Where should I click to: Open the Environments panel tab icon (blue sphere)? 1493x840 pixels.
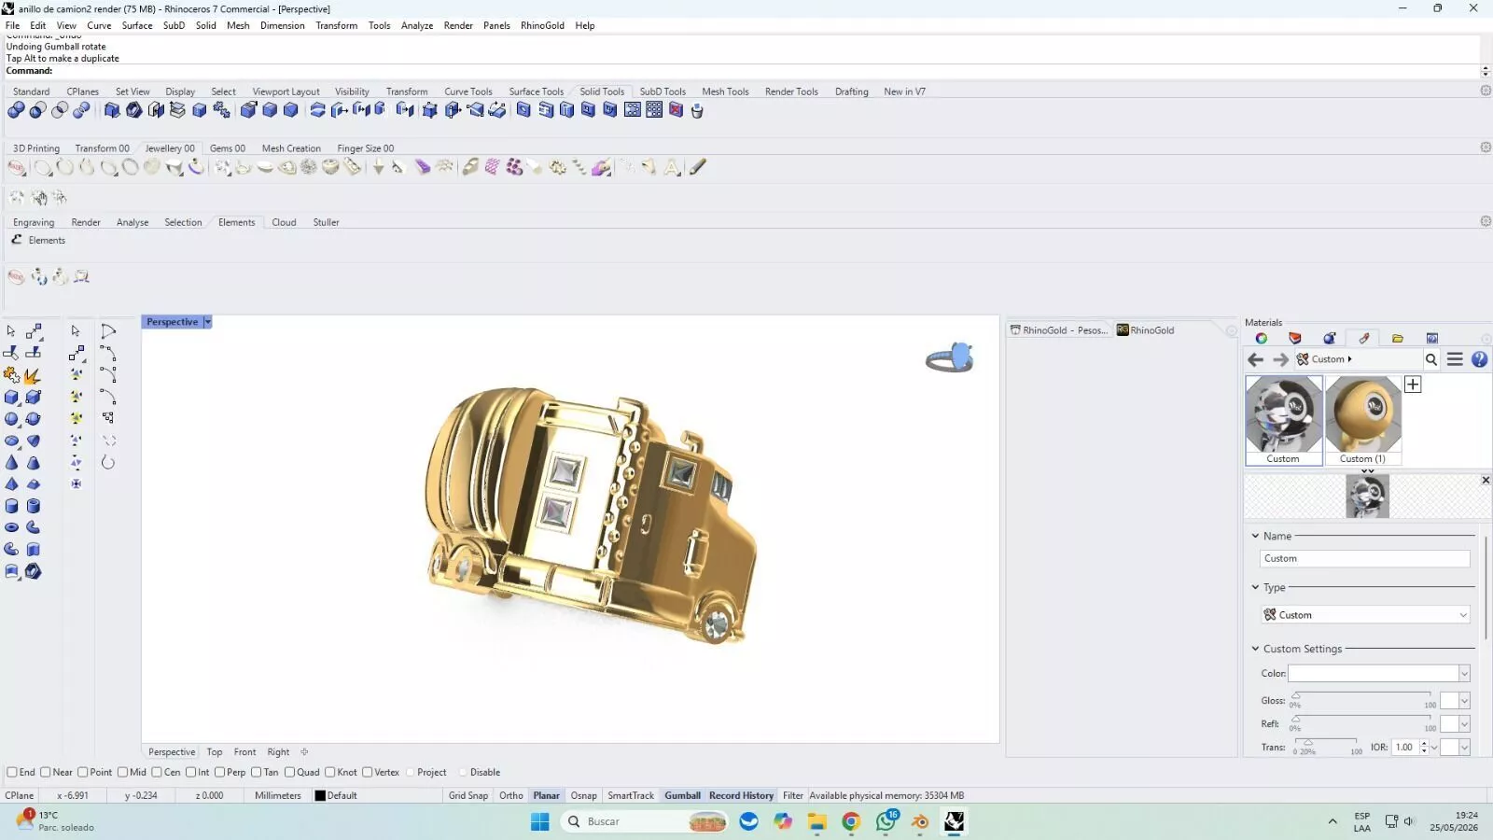point(1330,338)
